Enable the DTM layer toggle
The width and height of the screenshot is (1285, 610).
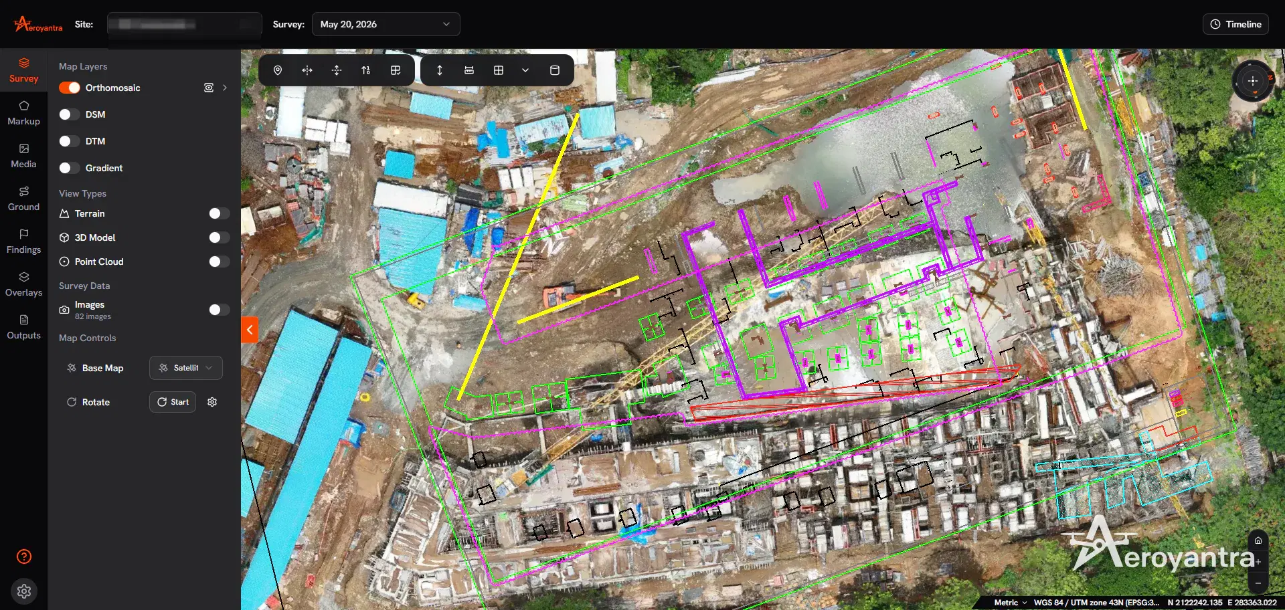point(70,141)
